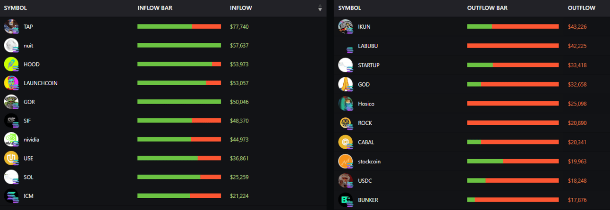Click the IKUN token icon
Image resolution: width=610 pixels, height=210 pixels.
(x=346, y=27)
